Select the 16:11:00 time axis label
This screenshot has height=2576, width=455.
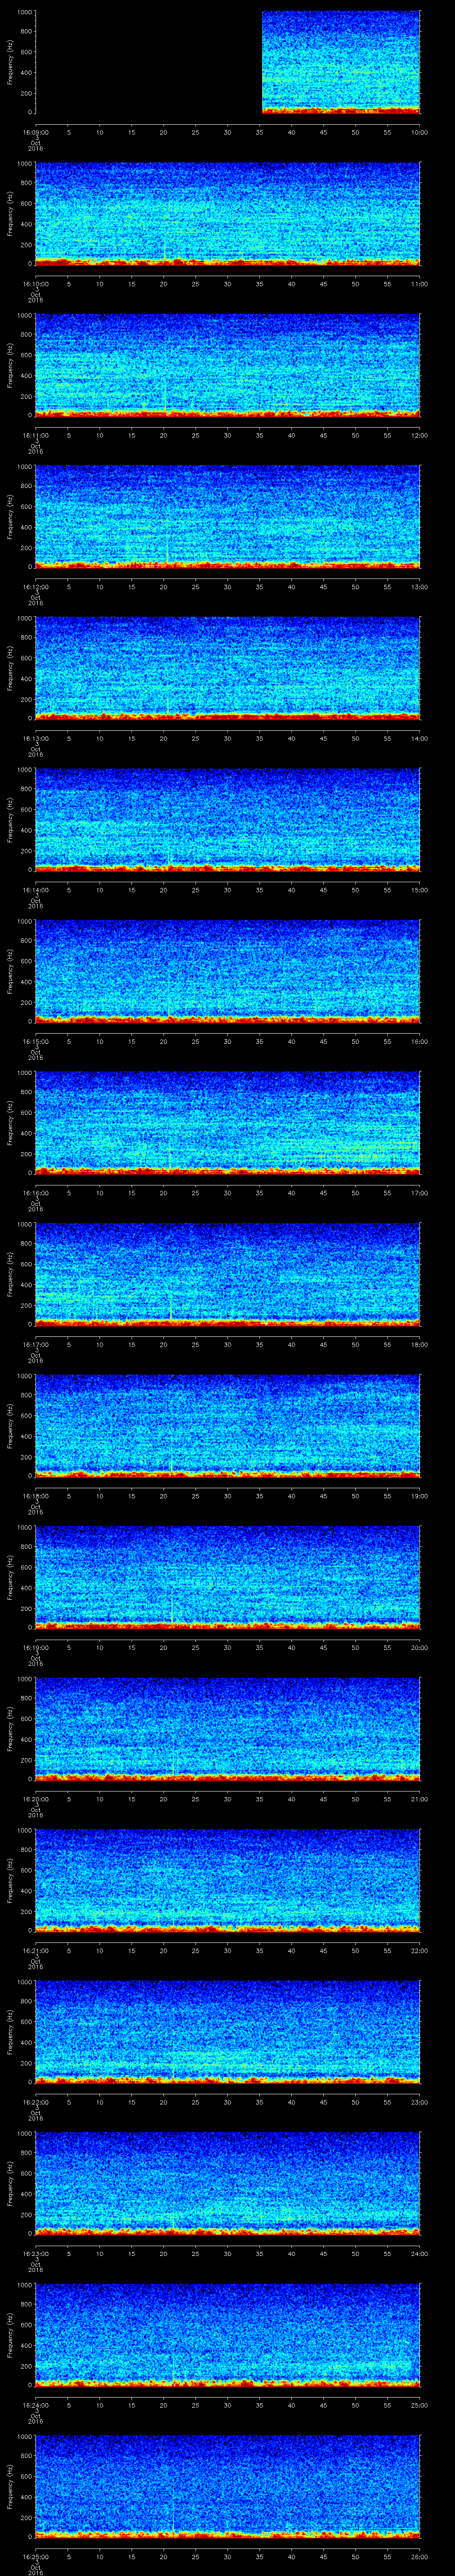pyautogui.click(x=35, y=435)
